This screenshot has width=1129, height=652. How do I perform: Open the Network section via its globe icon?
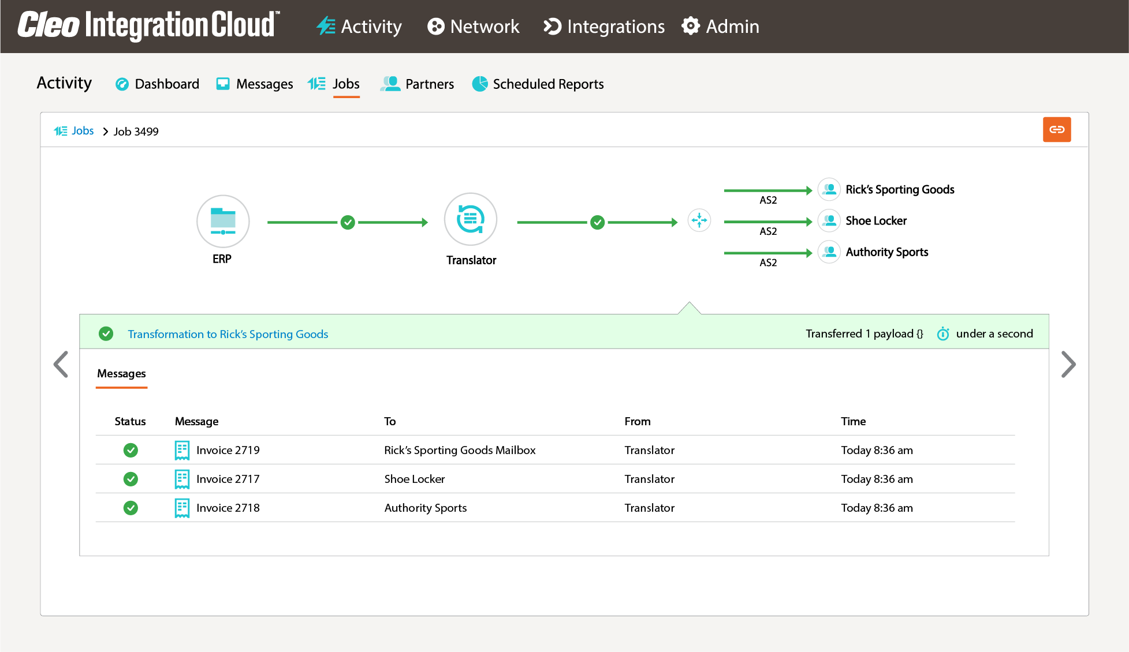(x=436, y=27)
